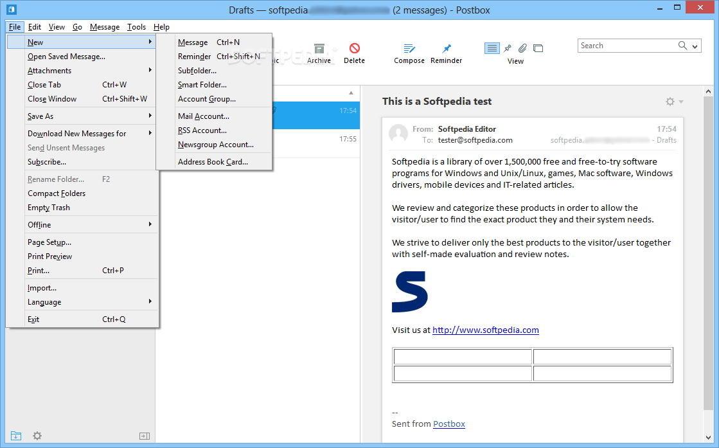719x448 pixels.
Task: Choose Subscribe... from File menu
Action: tap(82, 162)
